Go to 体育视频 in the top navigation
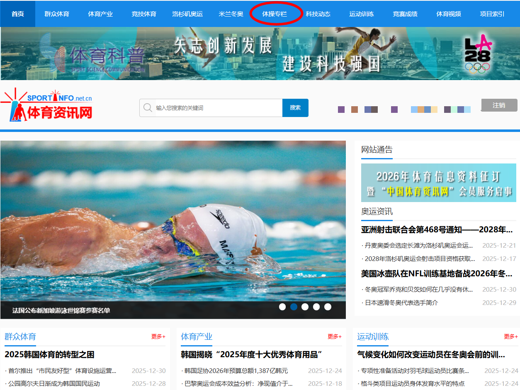 449,14
